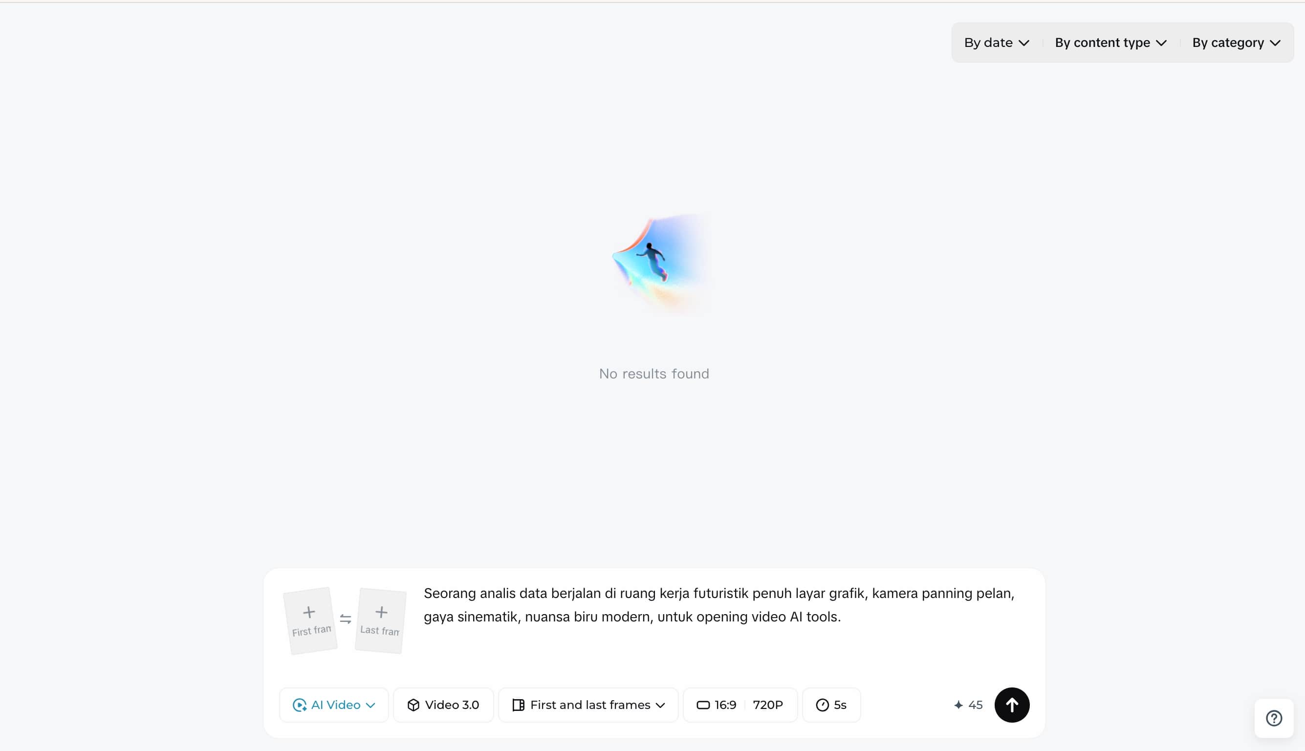Add an image to Last frame
The image size is (1305, 751).
pos(381,620)
